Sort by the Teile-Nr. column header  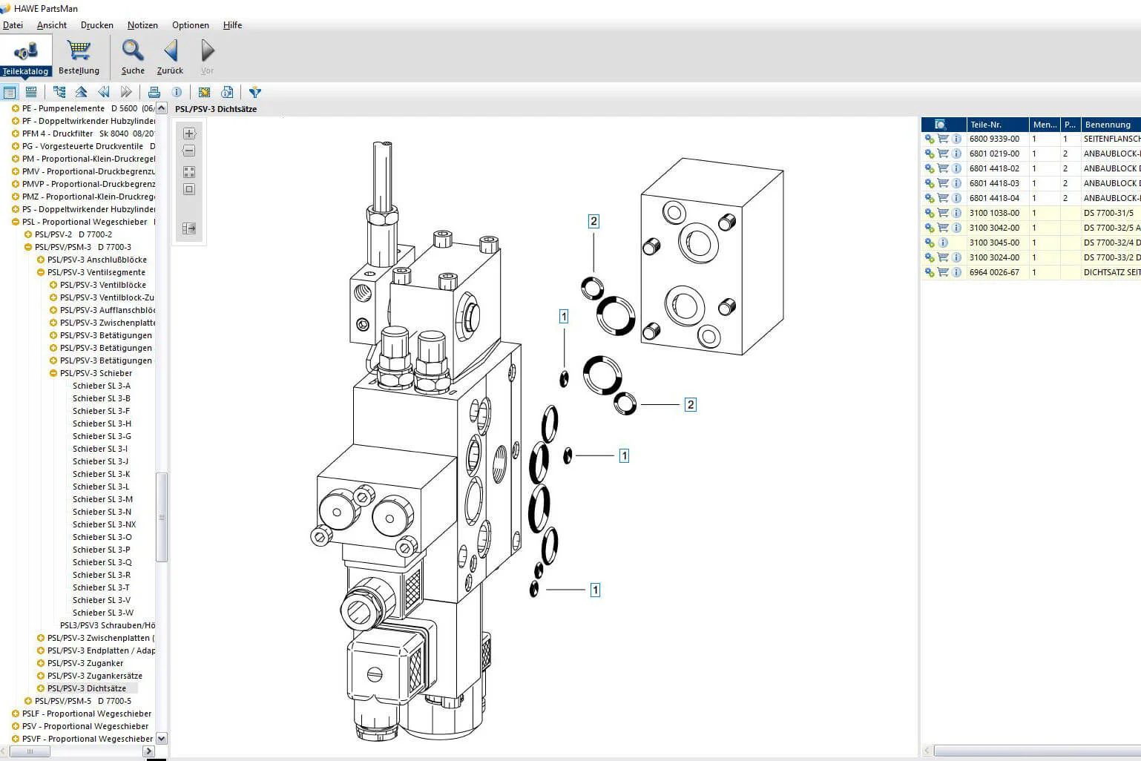coord(997,125)
